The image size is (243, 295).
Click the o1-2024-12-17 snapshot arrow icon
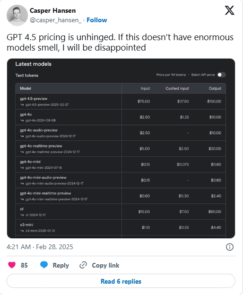(22, 215)
